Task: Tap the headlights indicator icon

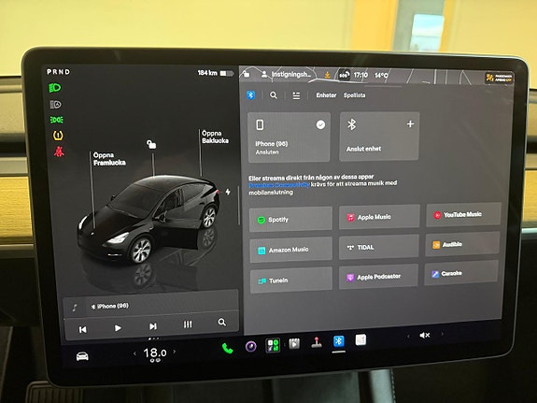Action: click(55, 88)
